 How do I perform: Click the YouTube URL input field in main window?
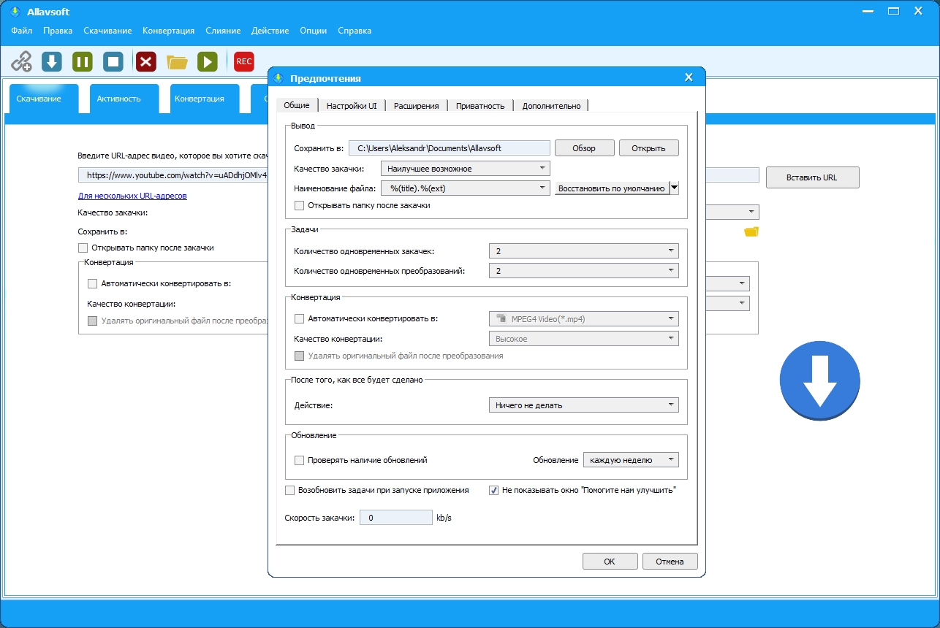click(174, 175)
